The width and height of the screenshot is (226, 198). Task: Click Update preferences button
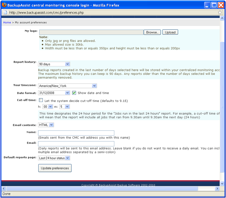[x=55, y=168]
